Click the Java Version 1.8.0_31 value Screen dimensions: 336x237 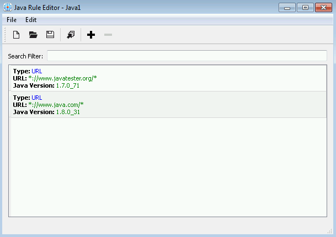[68, 112]
